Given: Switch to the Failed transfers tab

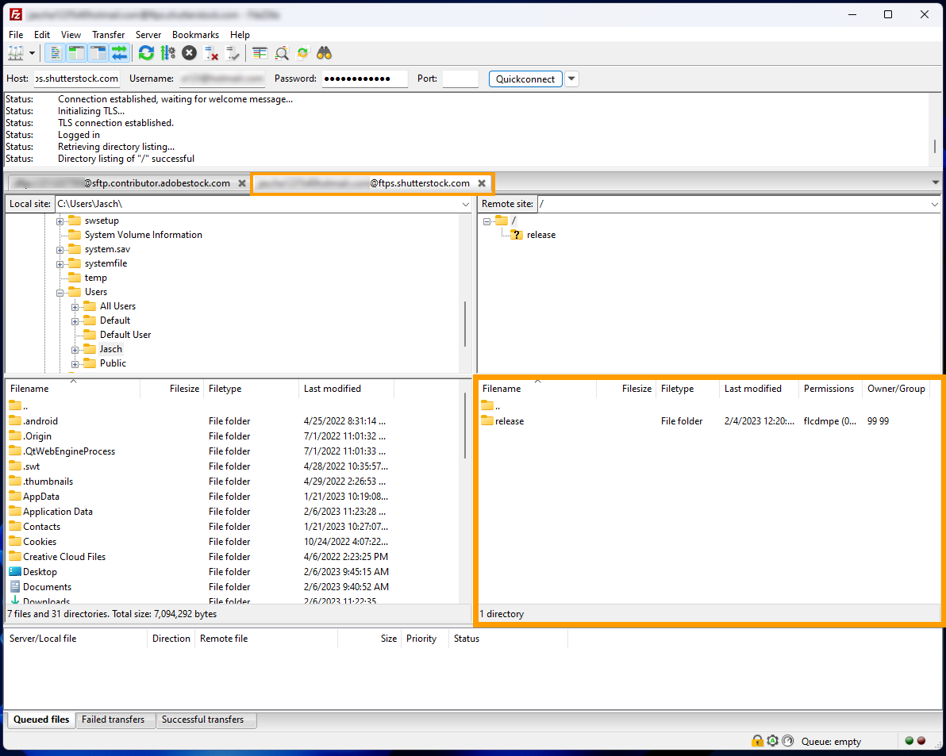Looking at the screenshot, I should (113, 720).
